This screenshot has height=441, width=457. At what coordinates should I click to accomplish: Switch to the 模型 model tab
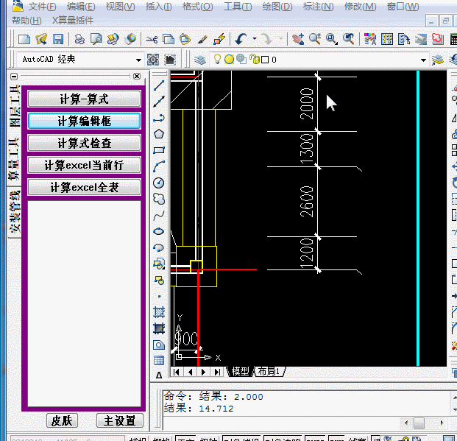240,372
